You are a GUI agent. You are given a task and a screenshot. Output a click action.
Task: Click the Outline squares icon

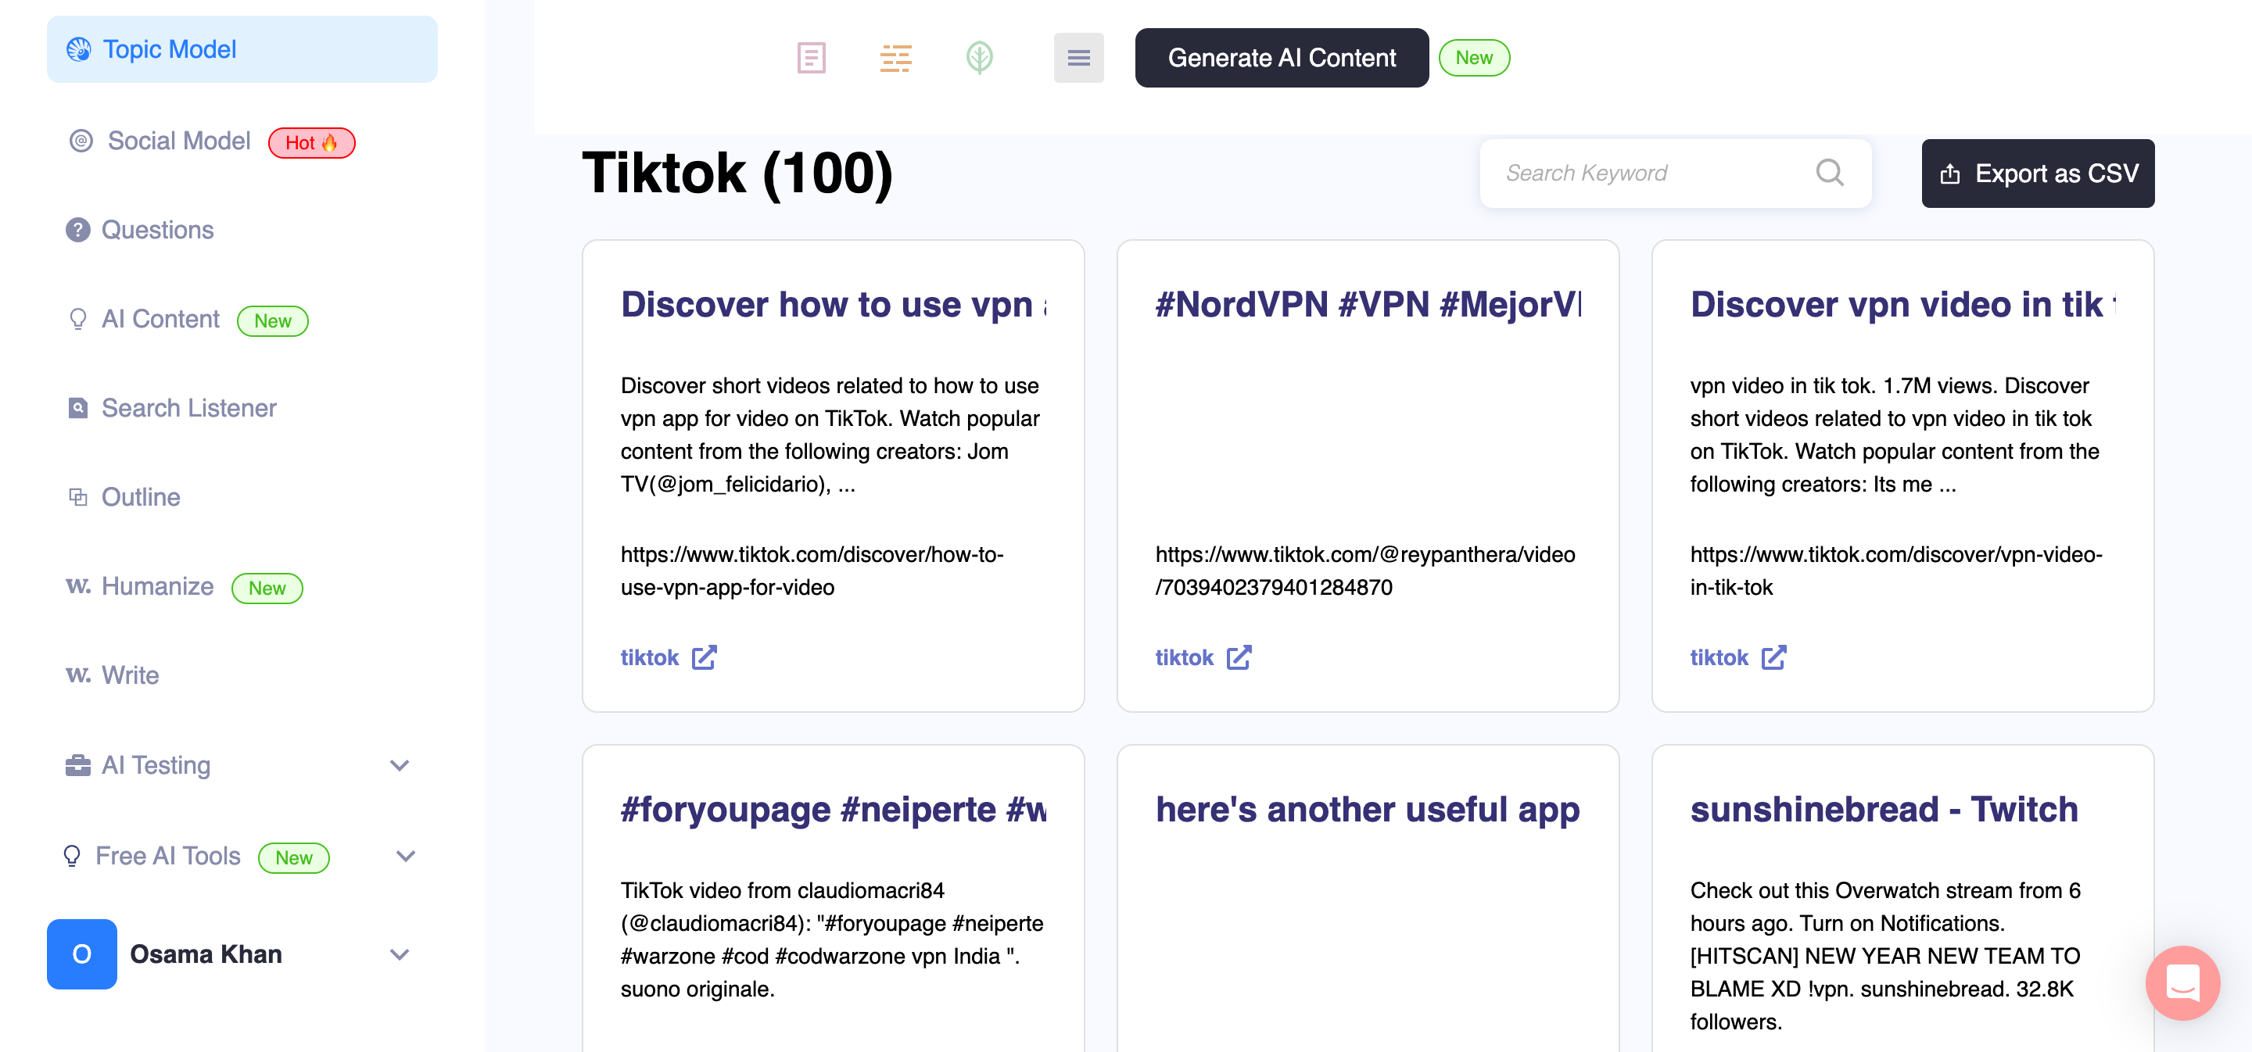coord(78,497)
